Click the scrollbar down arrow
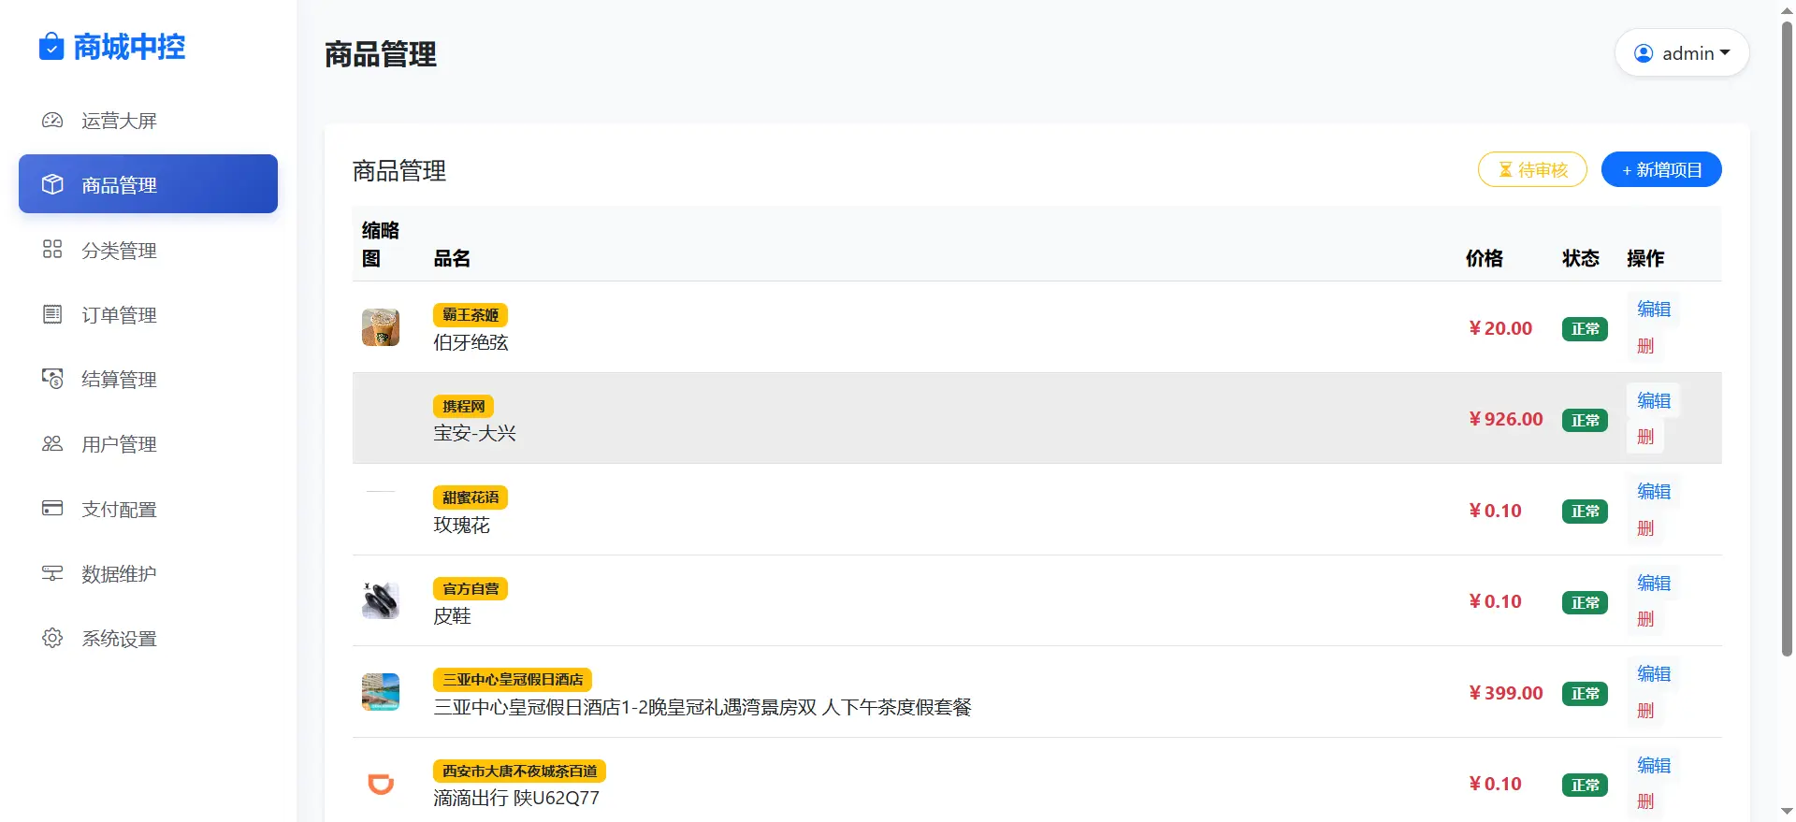The width and height of the screenshot is (1796, 822). (1787, 812)
